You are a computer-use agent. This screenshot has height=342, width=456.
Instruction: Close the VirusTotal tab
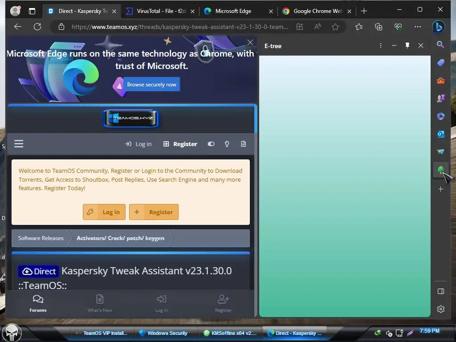(192, 11)
